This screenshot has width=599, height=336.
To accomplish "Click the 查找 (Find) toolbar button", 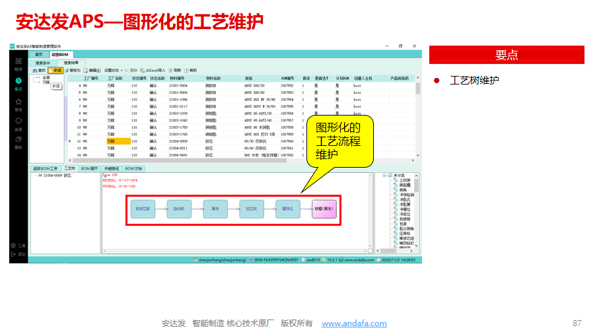I will pos(38,70).
